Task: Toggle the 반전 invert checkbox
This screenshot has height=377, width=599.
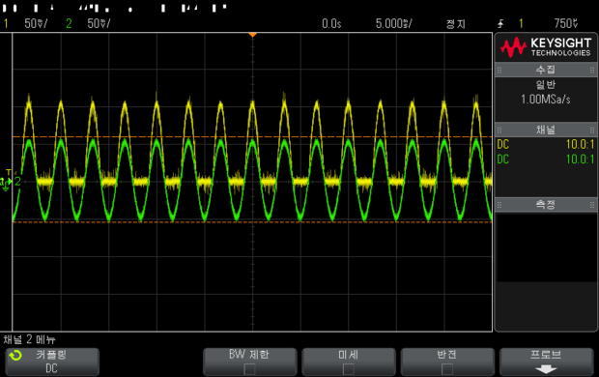Action: coord(447,369)
